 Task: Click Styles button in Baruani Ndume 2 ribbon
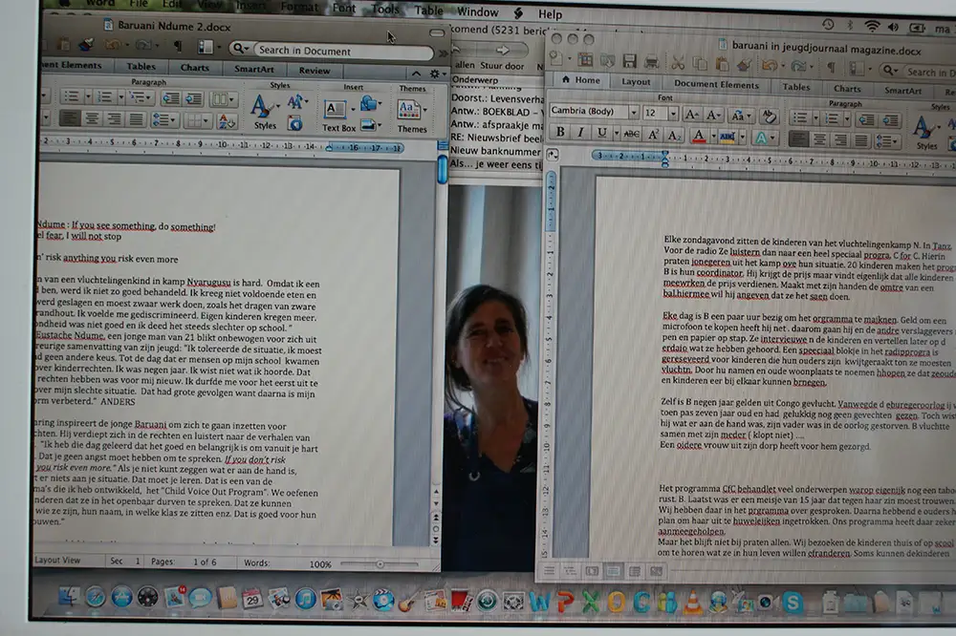264,112
